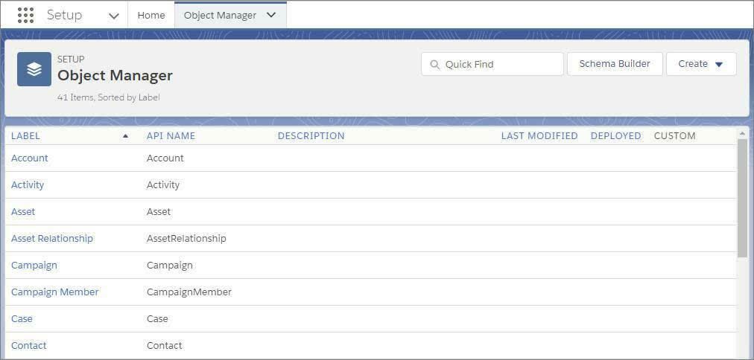The image size is (754, 360).
Task: Switch to the Home tab
Action: click(151, 16)
